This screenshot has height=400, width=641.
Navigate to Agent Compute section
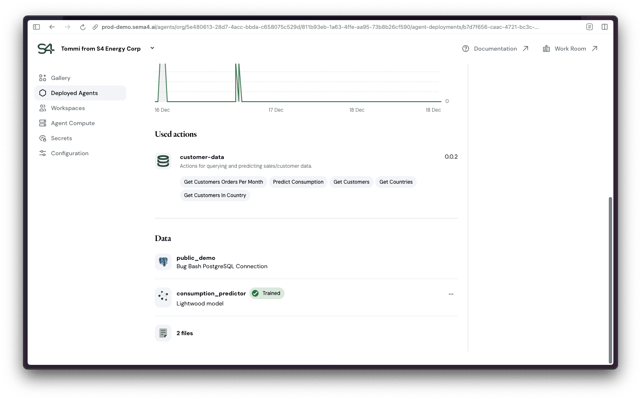click(73, 123)
